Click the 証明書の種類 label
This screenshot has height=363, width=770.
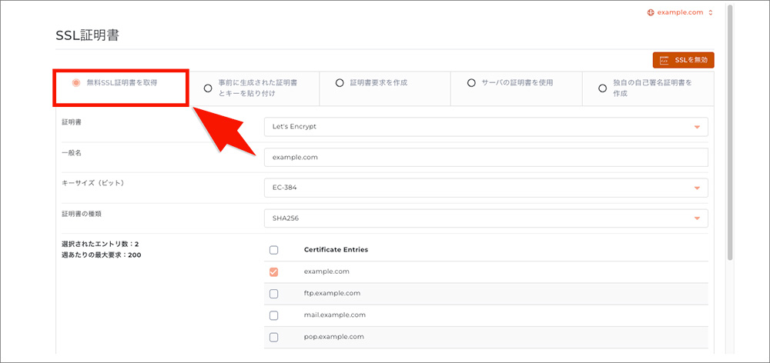[82, 213]
